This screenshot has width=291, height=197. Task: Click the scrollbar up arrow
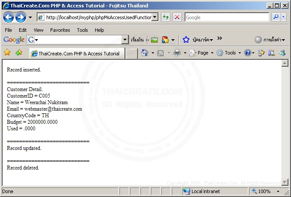coord(285,63)
